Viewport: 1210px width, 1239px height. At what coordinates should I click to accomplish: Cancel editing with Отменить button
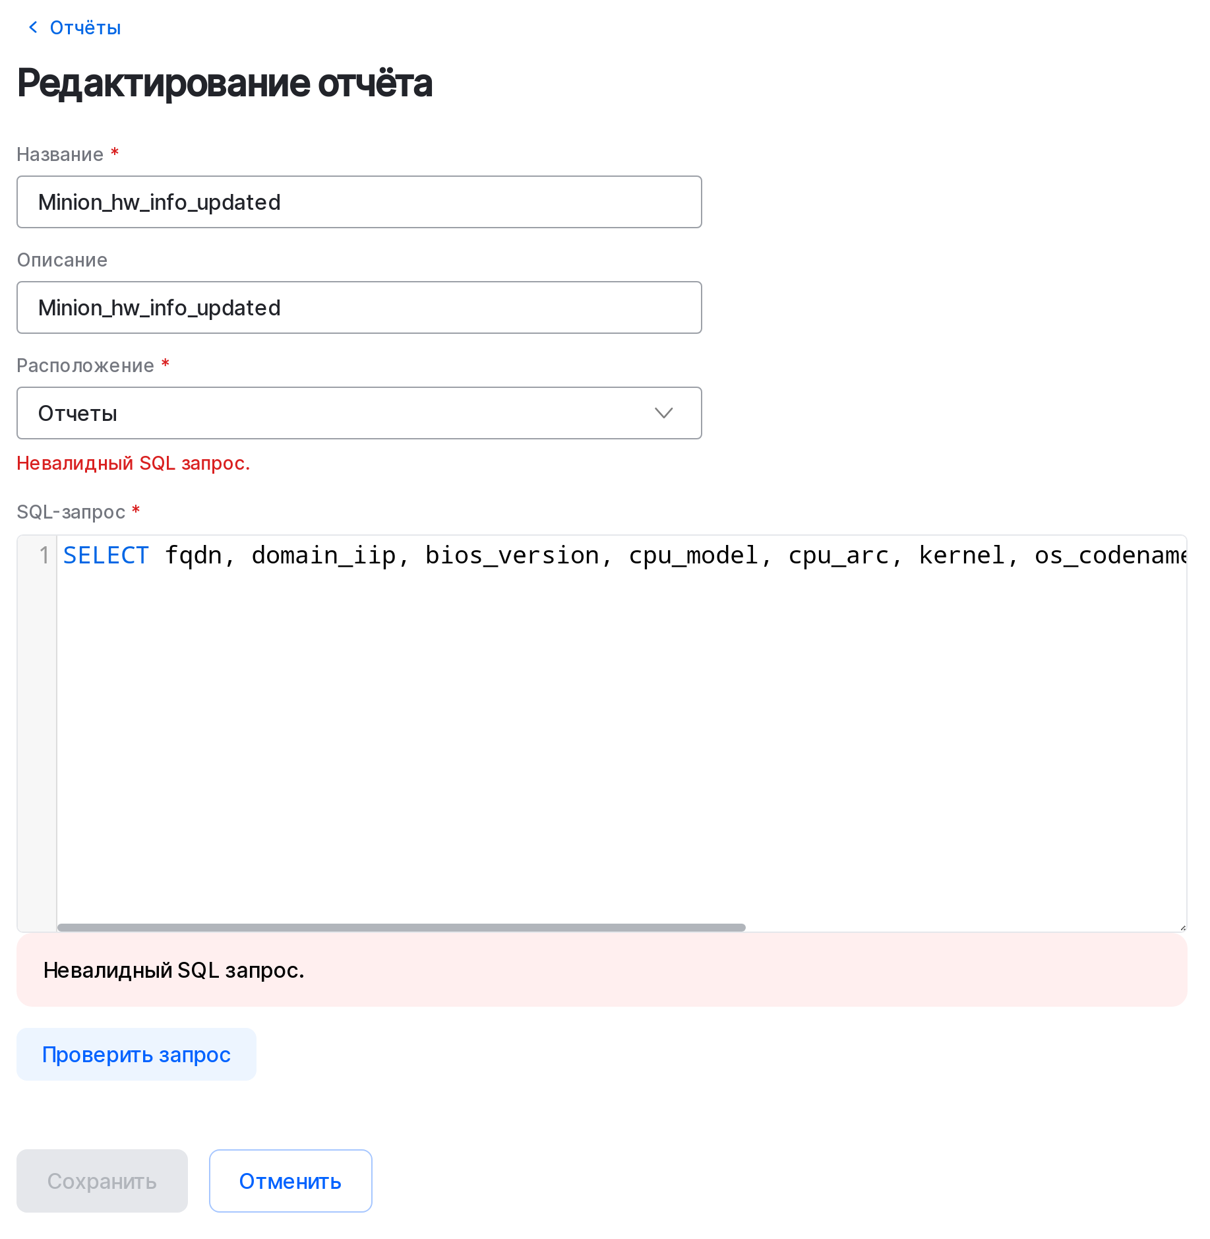290,1181
